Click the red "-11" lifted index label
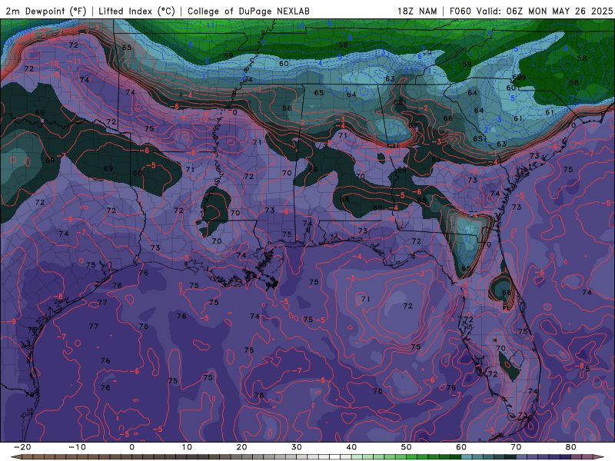615x461 pixels. click(x=74, y=61)
